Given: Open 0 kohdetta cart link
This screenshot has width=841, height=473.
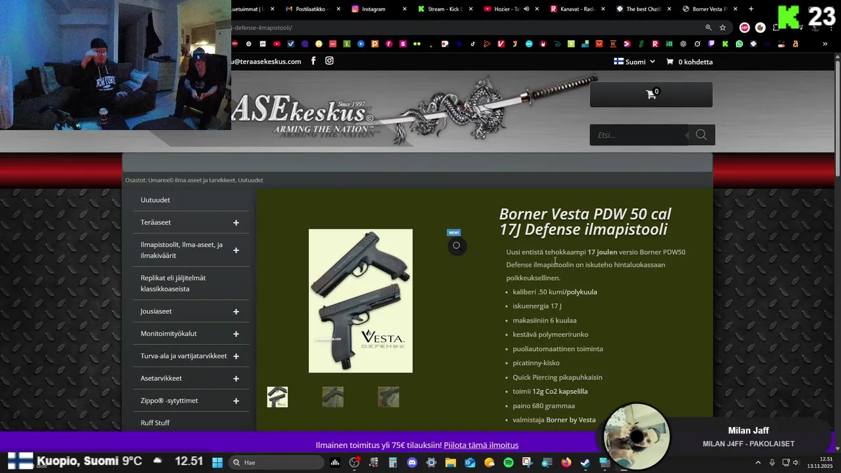Looking at the screenshot, I should tap(695, 62).
